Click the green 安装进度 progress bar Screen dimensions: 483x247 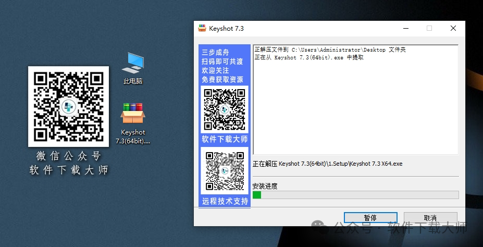click(x=355, y=195)
